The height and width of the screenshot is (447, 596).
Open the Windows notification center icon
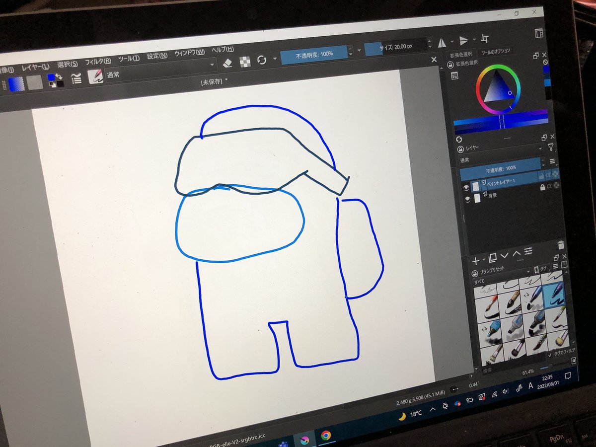[x=568, y=375]
